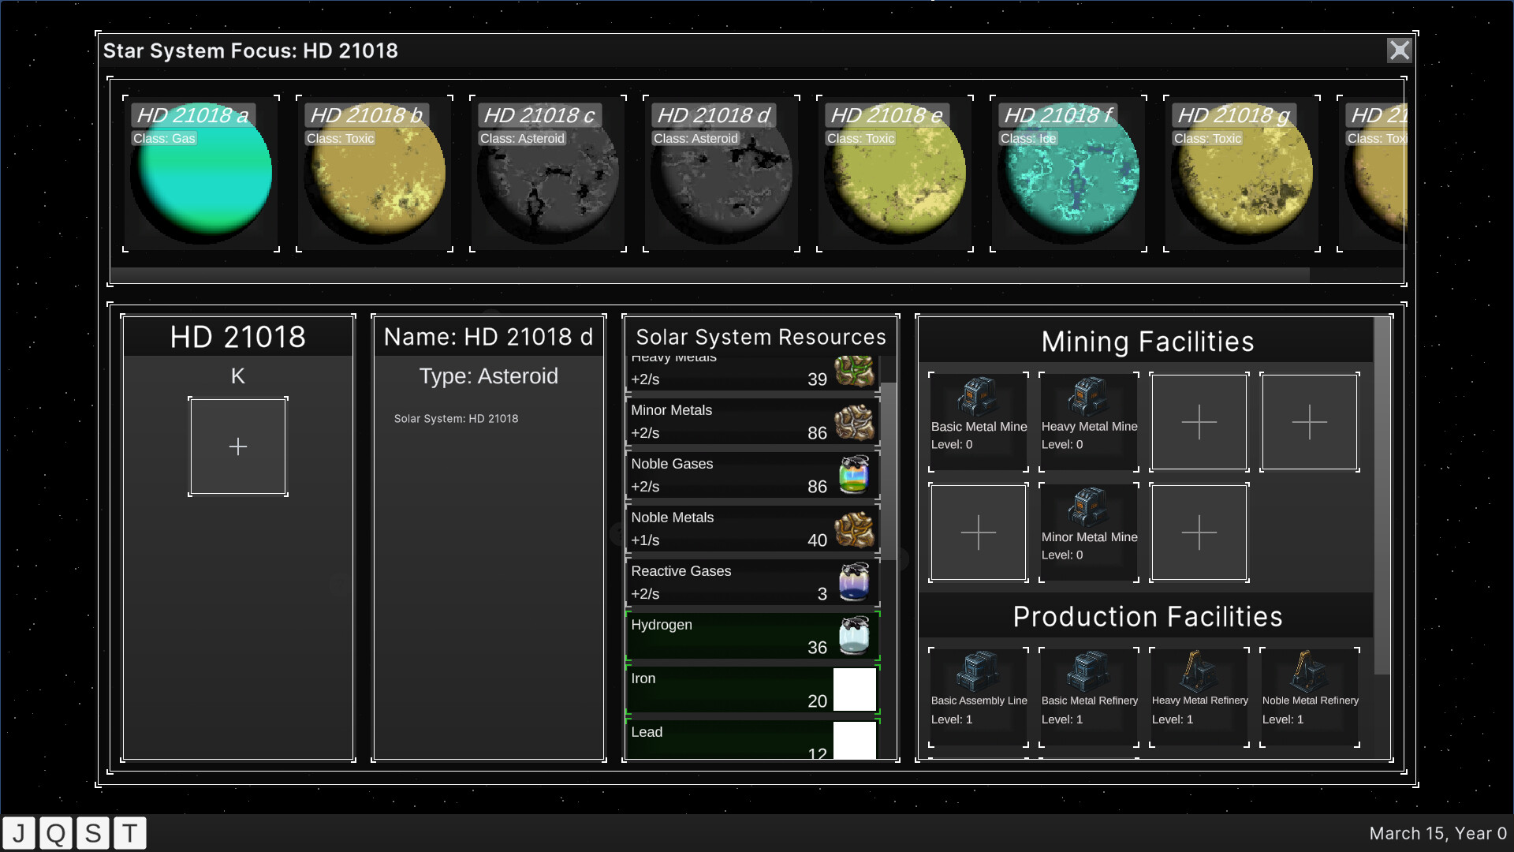Select the Heavy Metal Mine facility icon
This screenshot has height=852, width=1514.
tap(1088, 398)
